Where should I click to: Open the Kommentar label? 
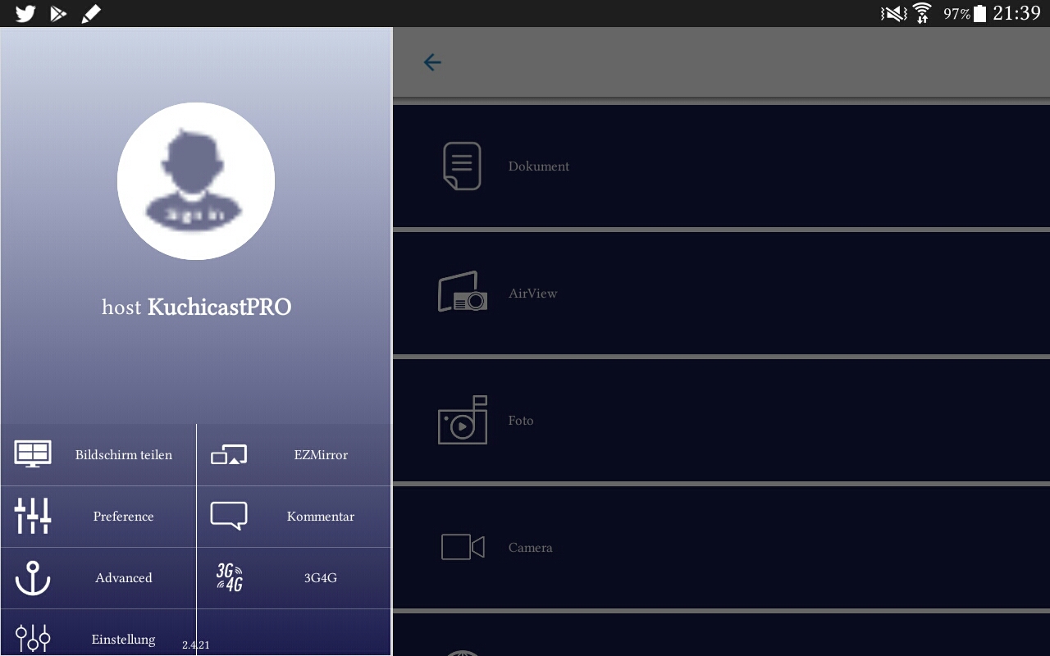pyautogui.click(x=321, y=517)
